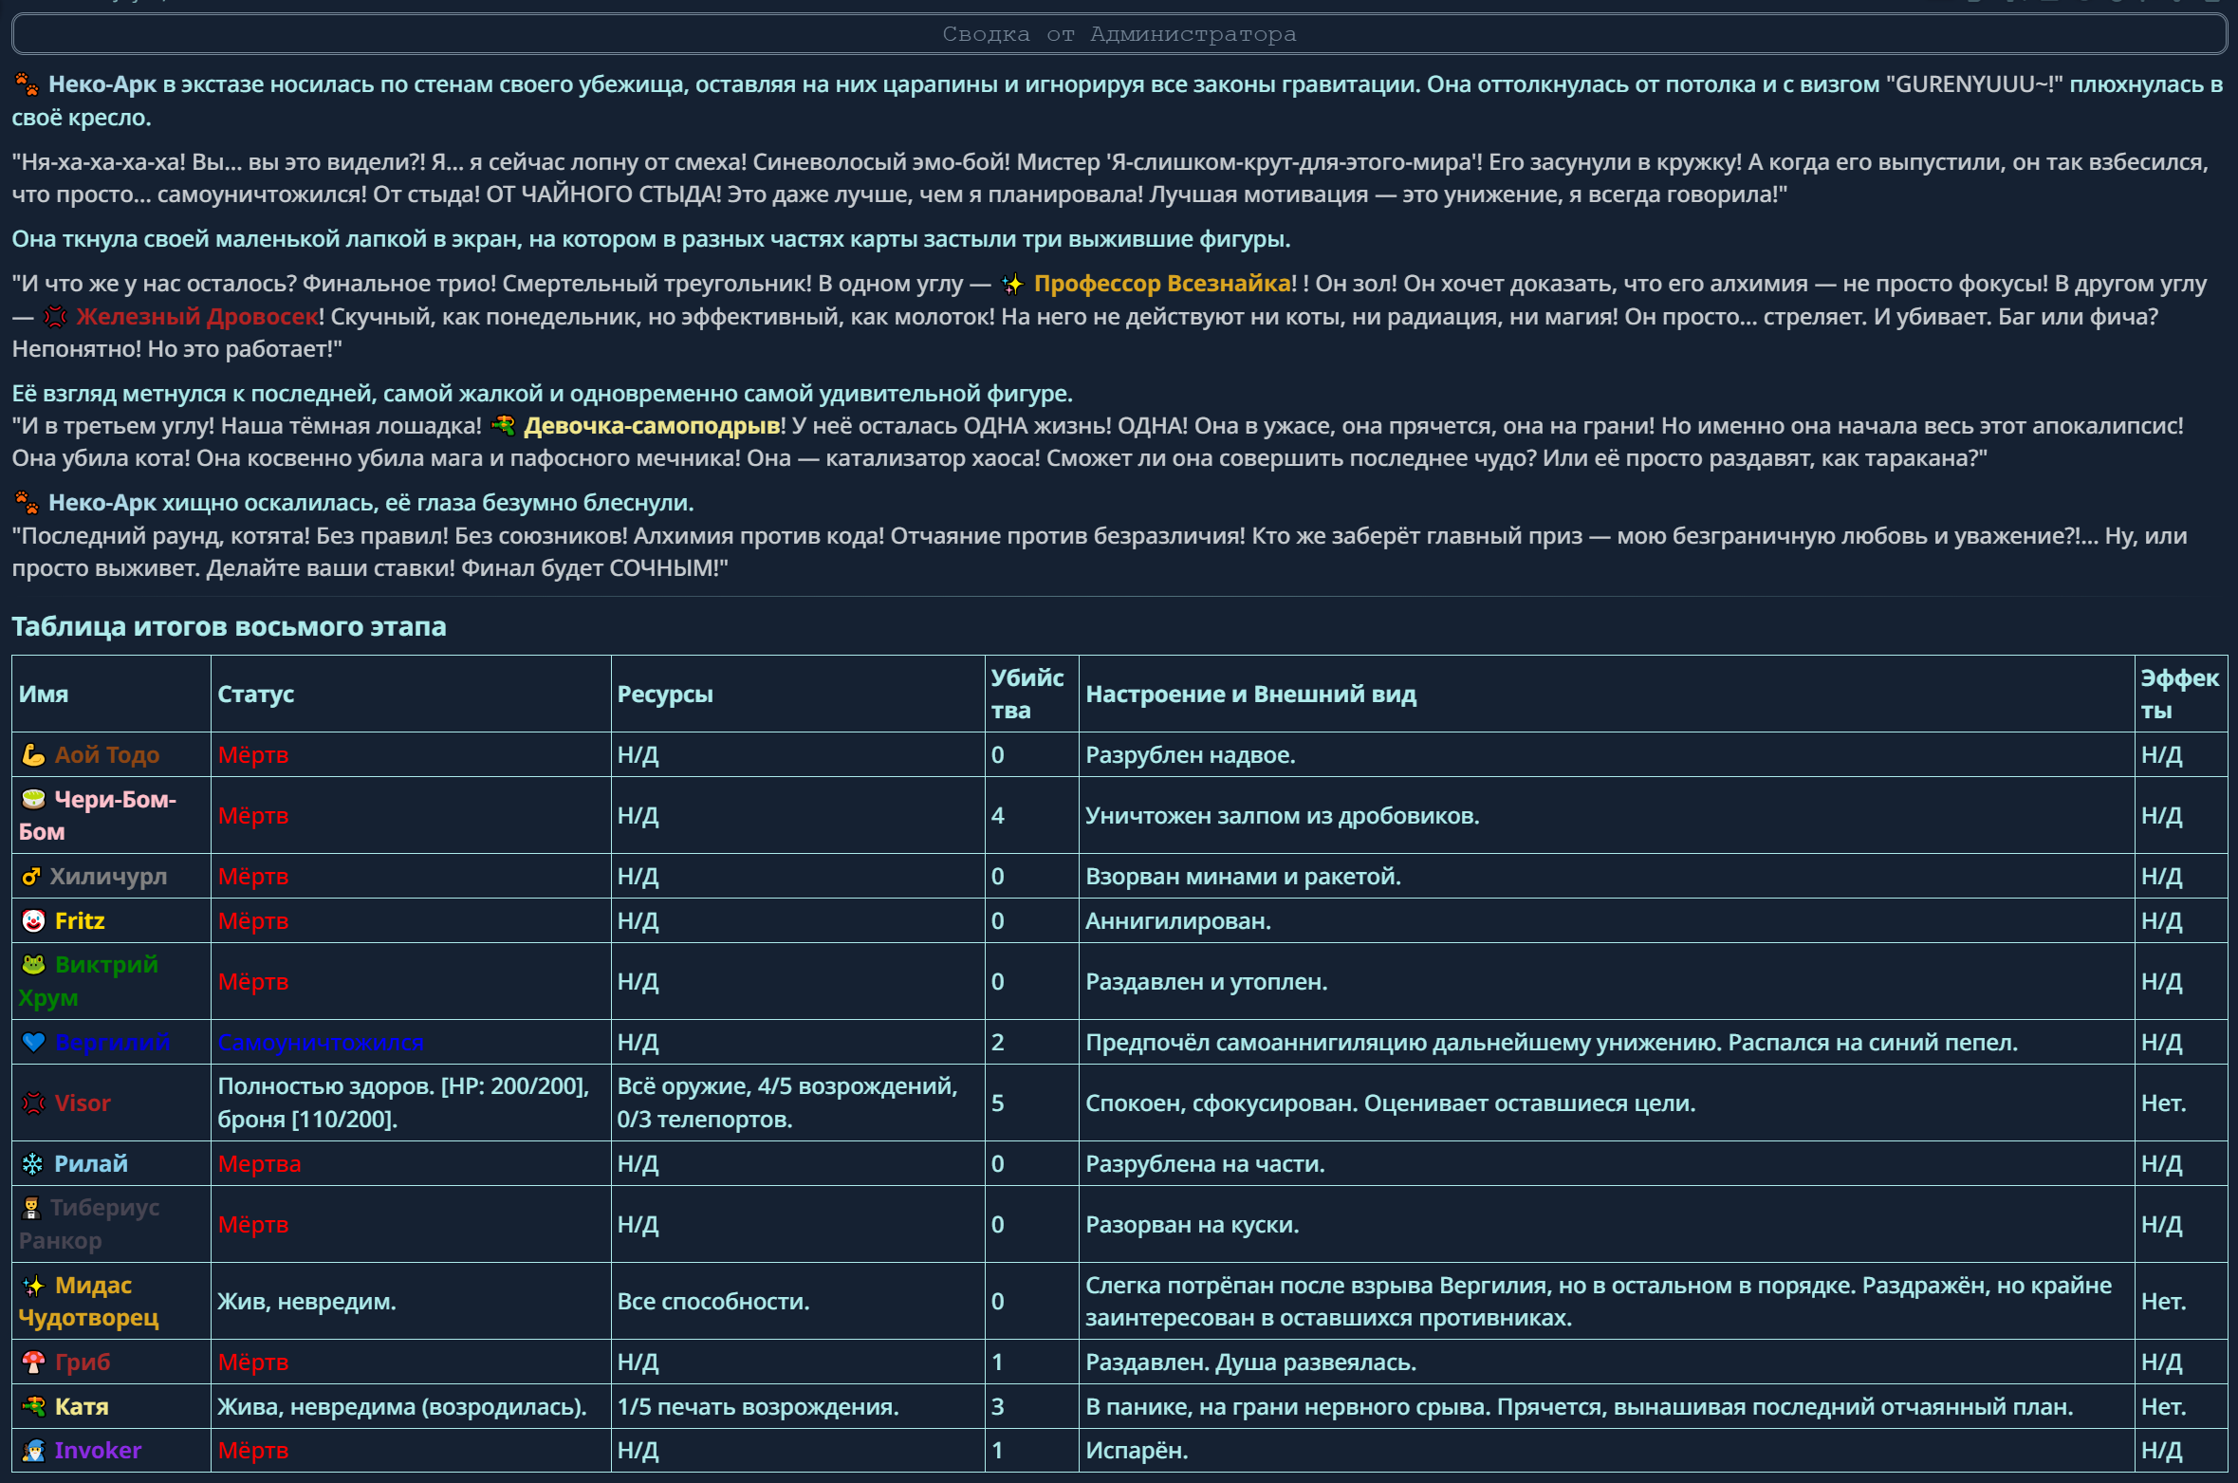Click the Девочка-самоподрыв name in the text
Screen dimensions: 2238x1483
(x=651, y=426)
